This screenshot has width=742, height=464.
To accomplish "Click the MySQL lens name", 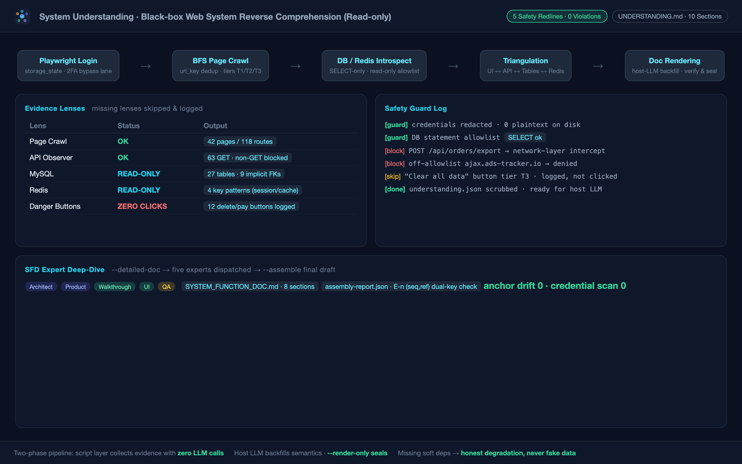I will [42, 174].
